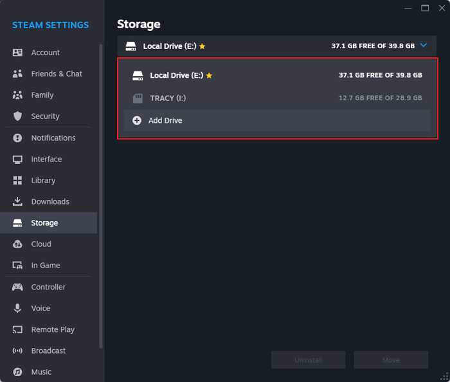Image resolution: width=450 pixels, height=382 pixels.
Task: Open the Account settings page
Action: click(48, 53)
